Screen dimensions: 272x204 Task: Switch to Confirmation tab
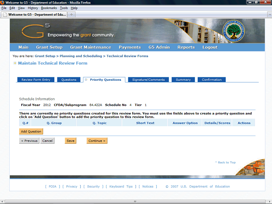212,79
